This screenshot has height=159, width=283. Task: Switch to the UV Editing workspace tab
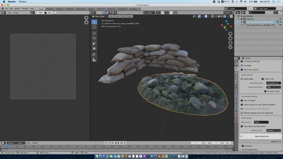click(69, 9)
